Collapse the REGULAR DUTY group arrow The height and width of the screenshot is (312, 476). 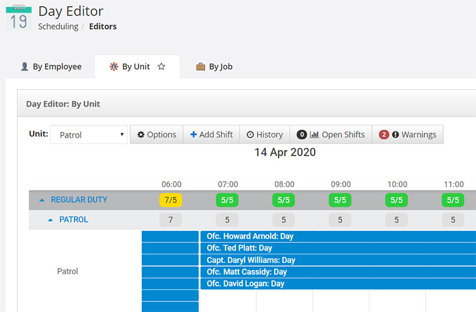pyautogui.click(x=42, y=200)
